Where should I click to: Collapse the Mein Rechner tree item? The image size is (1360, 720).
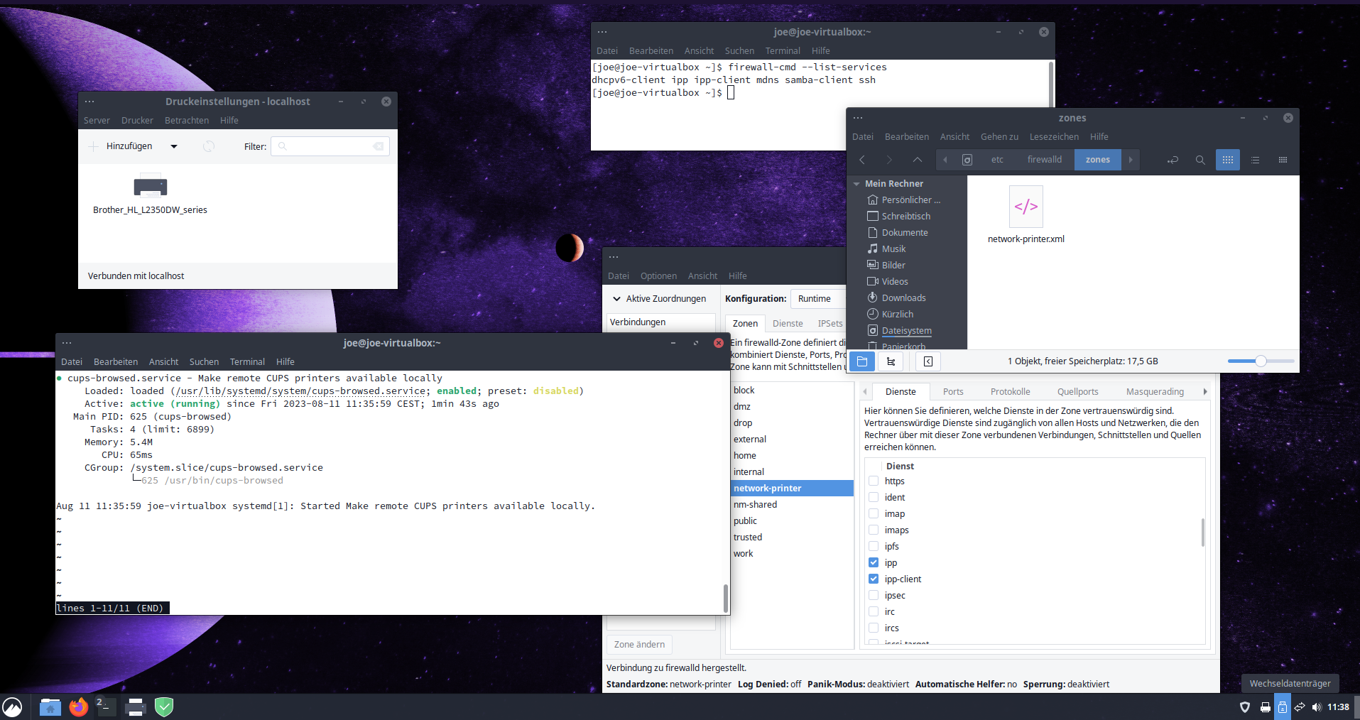[856, 183]
